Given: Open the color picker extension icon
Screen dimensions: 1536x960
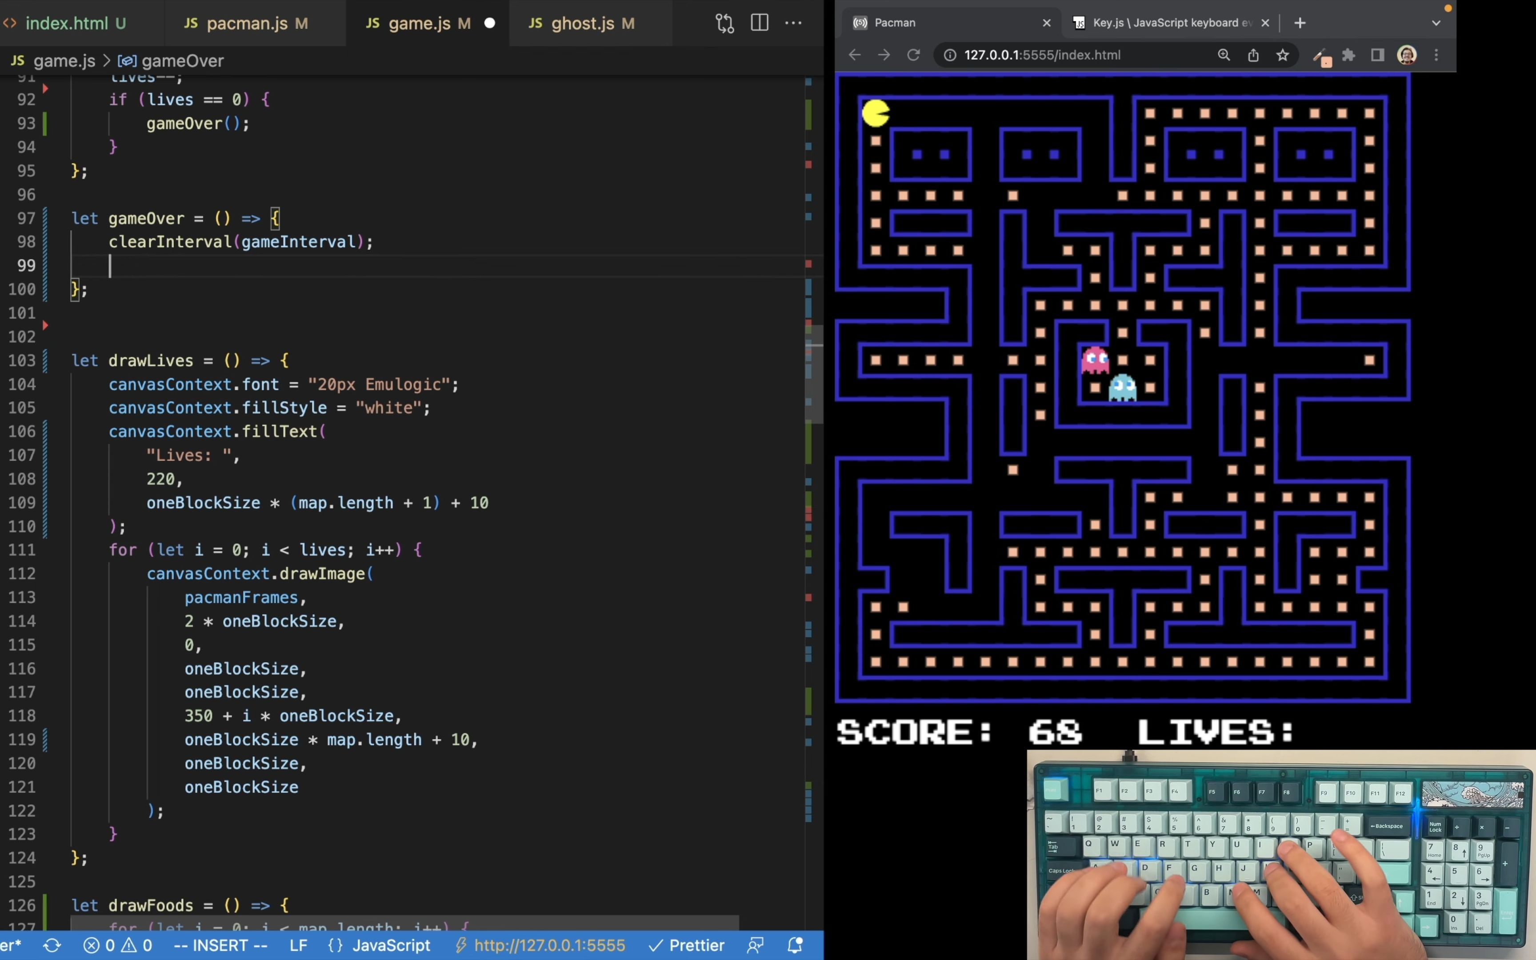Looking at the screenshot, I should click(1322, 56).
